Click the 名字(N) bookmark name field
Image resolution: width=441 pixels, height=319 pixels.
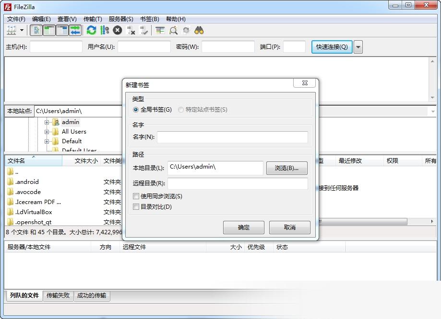coord(232,137)
